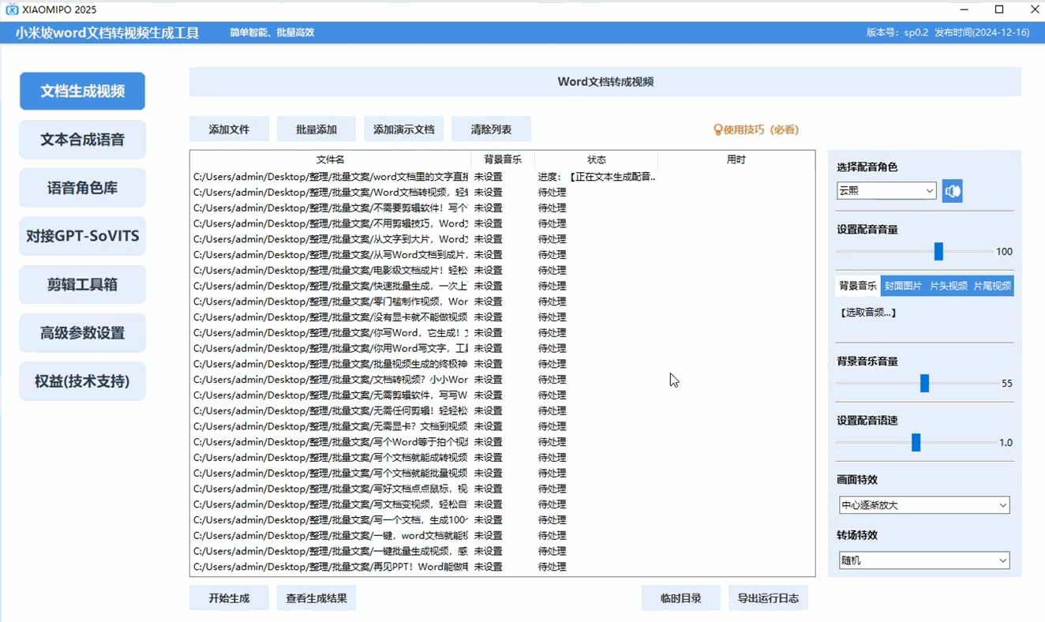Switch to the 片尾视频 tab
1045x622 pixels.
tap(992, 286)
